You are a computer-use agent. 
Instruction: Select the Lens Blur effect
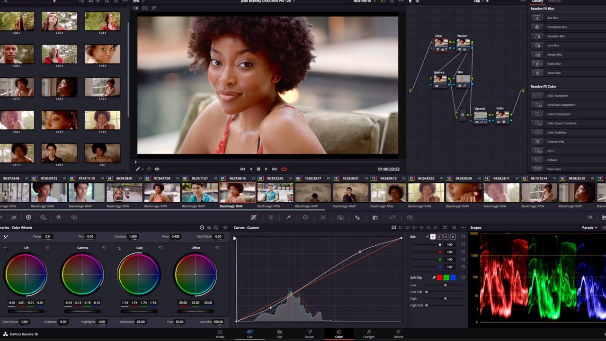(x=568, y=45)
